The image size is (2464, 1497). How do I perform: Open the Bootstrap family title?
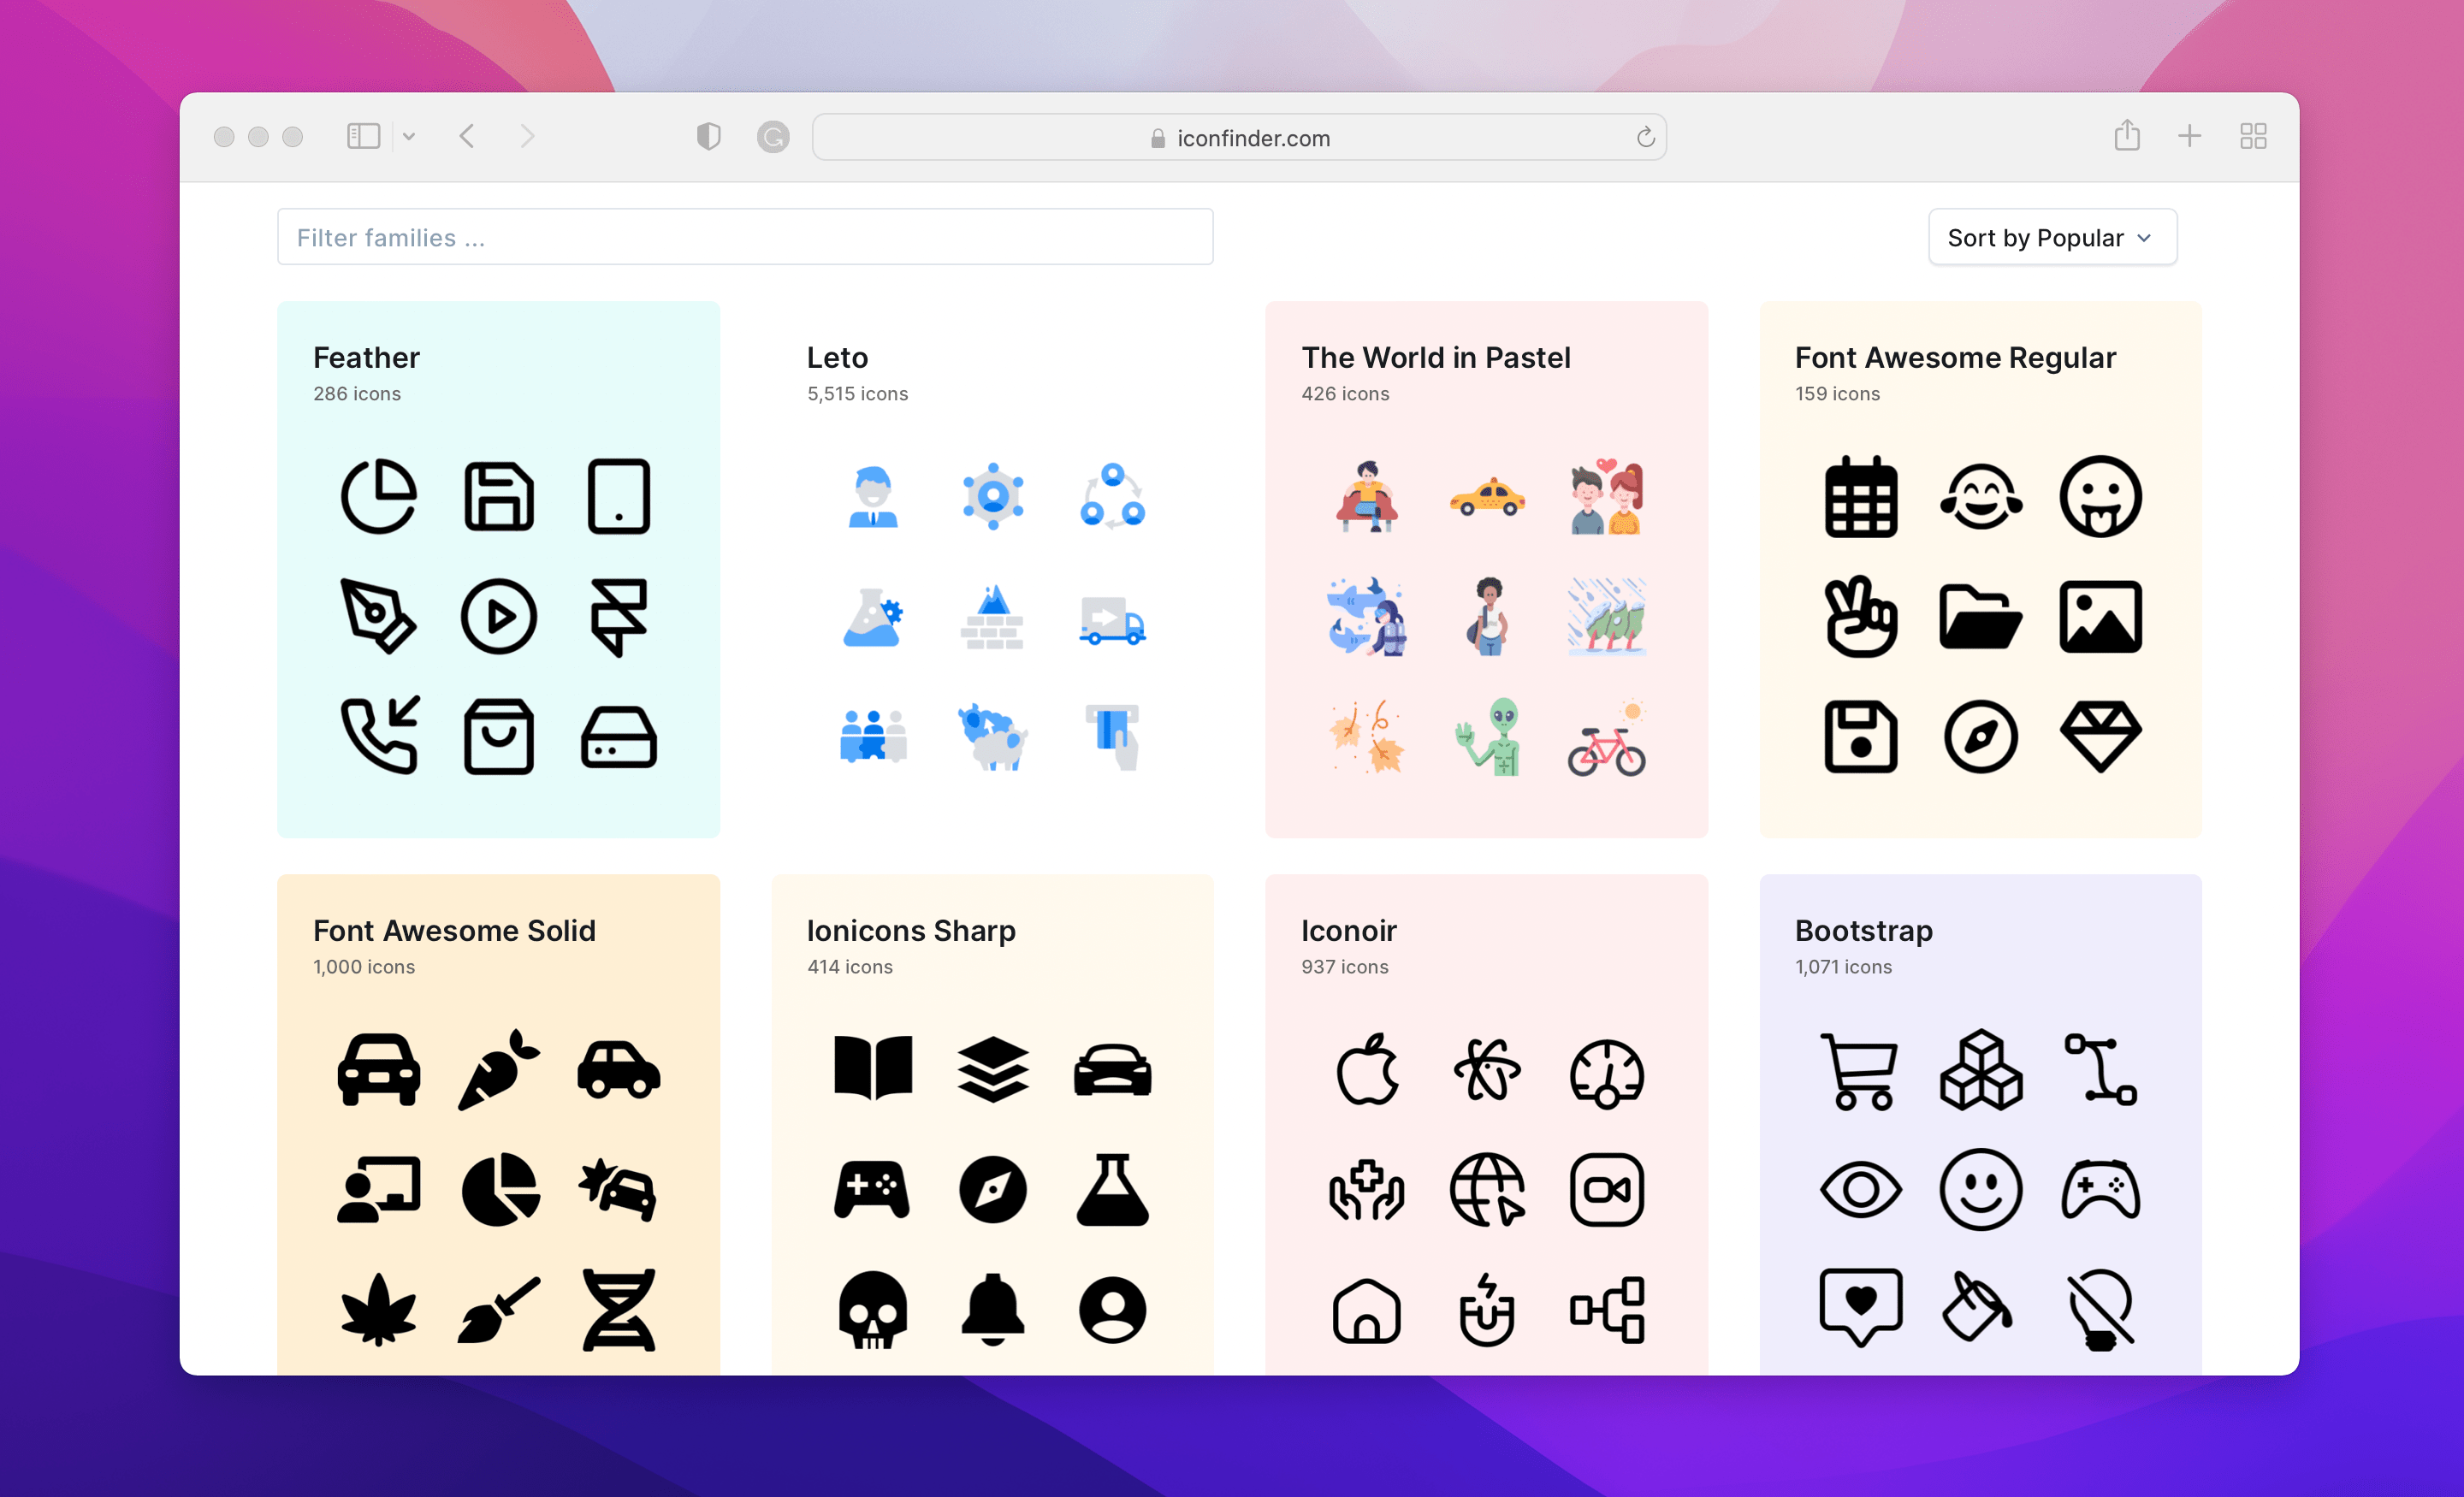[1863, 931]
